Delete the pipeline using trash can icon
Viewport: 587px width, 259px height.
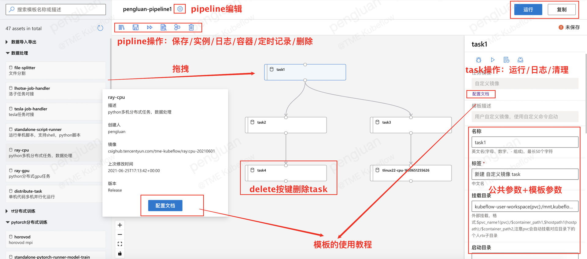pyautogui.click(x=191, y=27)
